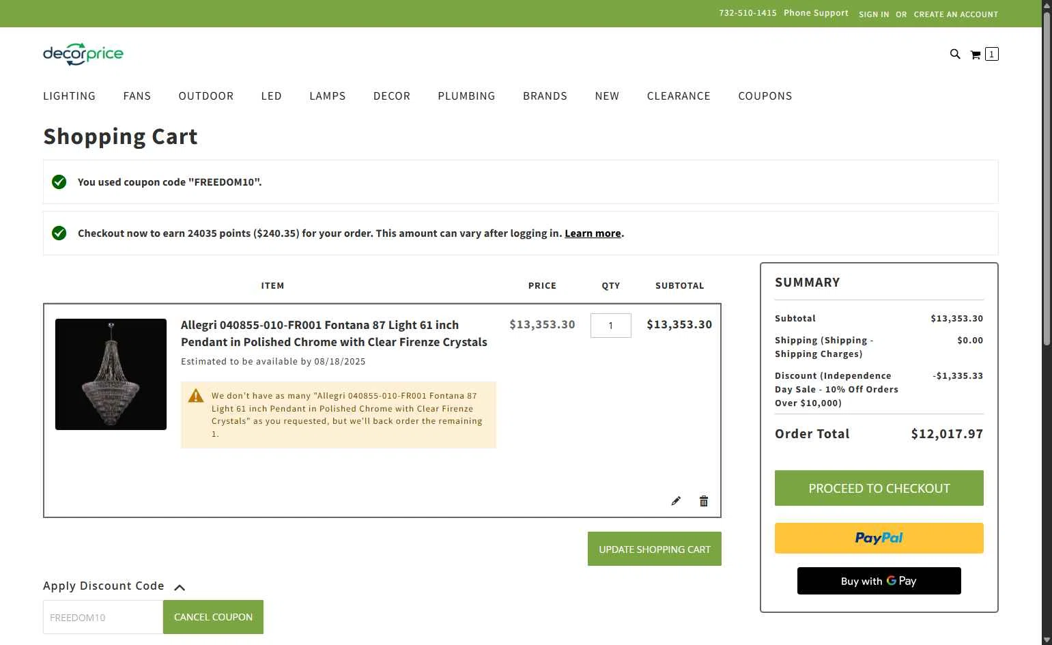Viewport: 1052px width, 645px height.
Task: Click the Shopping Cart page heading
Action: tap(120, 137)
